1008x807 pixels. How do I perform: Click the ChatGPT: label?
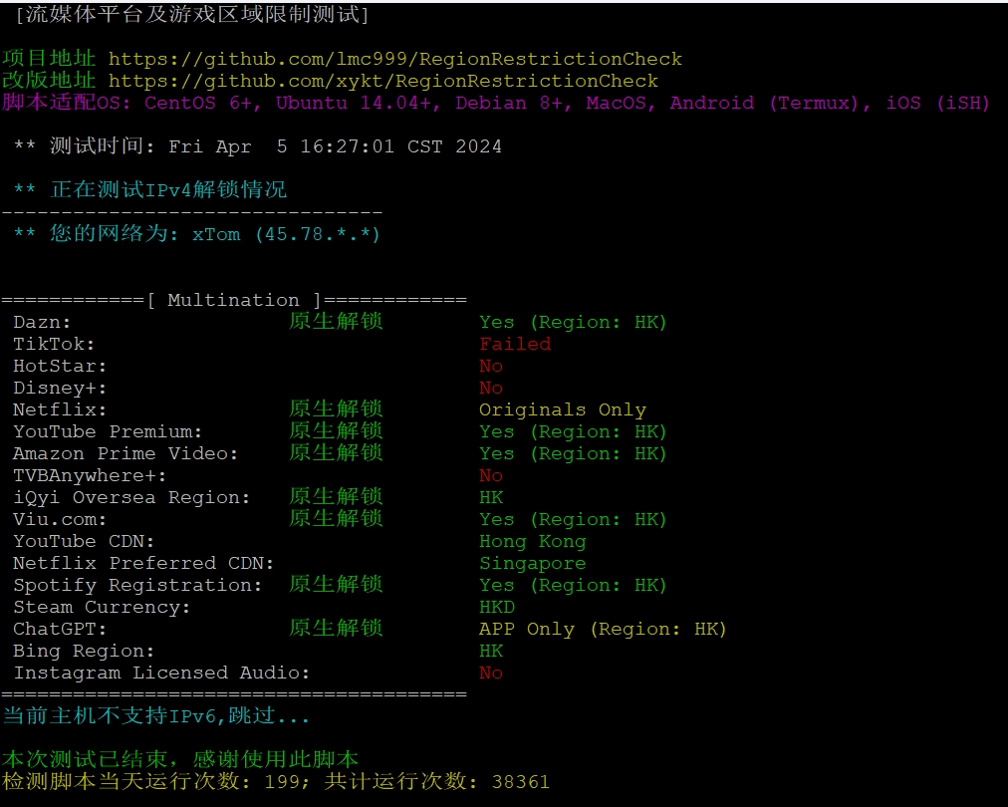click(60, 629)
